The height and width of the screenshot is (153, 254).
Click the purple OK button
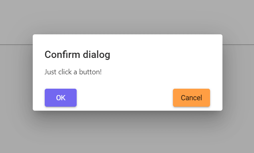coord(61,98)
